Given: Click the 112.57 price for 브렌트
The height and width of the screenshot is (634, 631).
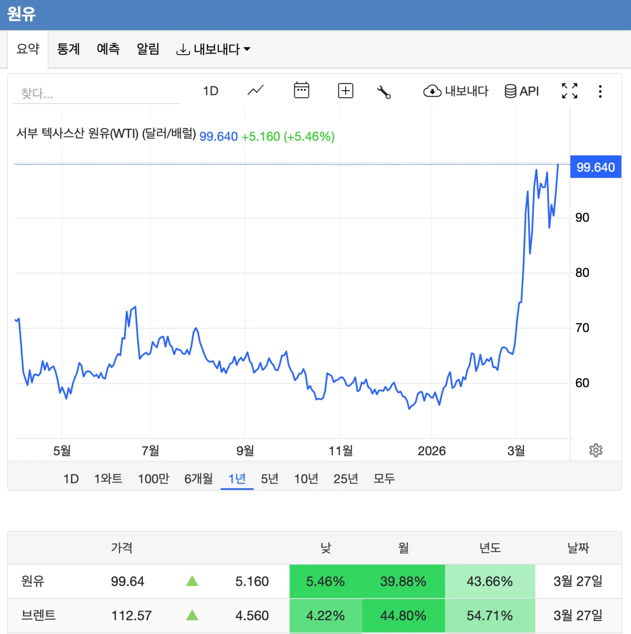Looking at the screenshot, I should click(x=131, y=616).
